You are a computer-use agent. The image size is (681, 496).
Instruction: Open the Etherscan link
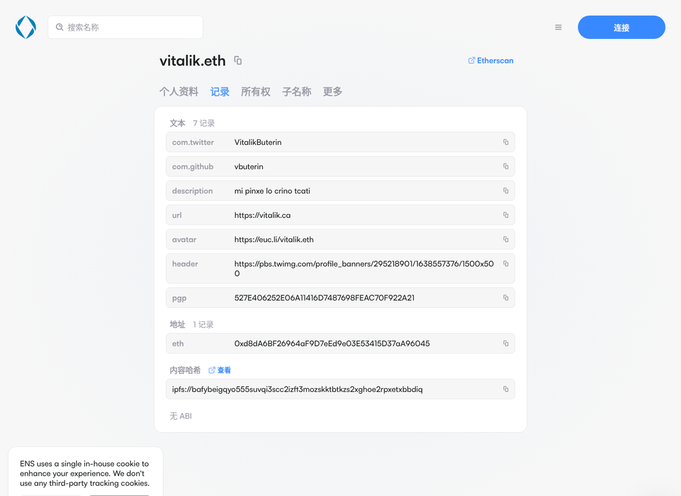[x=491, y=61]
